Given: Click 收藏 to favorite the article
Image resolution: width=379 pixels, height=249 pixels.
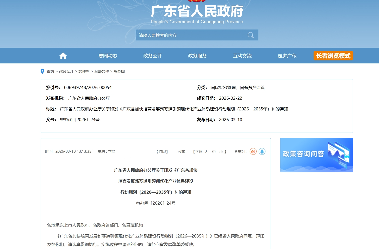Looking at the screenshot, I should click(181, 151).
